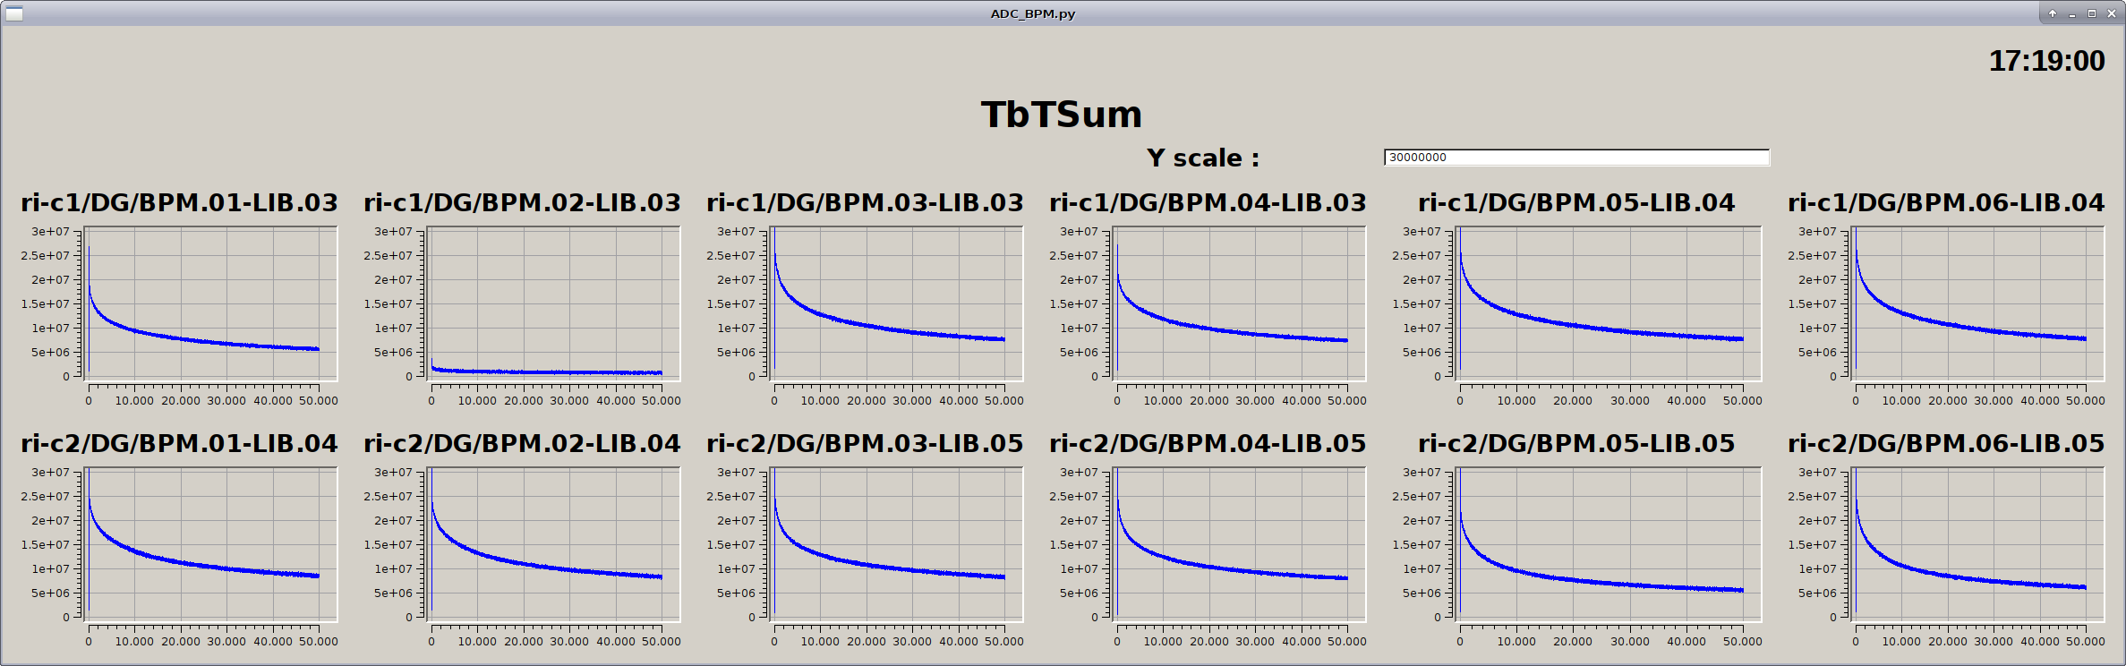Minimize the ADC_BPM.py window

click(2072, 13)
